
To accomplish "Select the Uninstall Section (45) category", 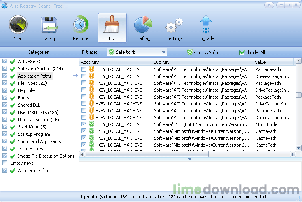I will tap(39, 120).
